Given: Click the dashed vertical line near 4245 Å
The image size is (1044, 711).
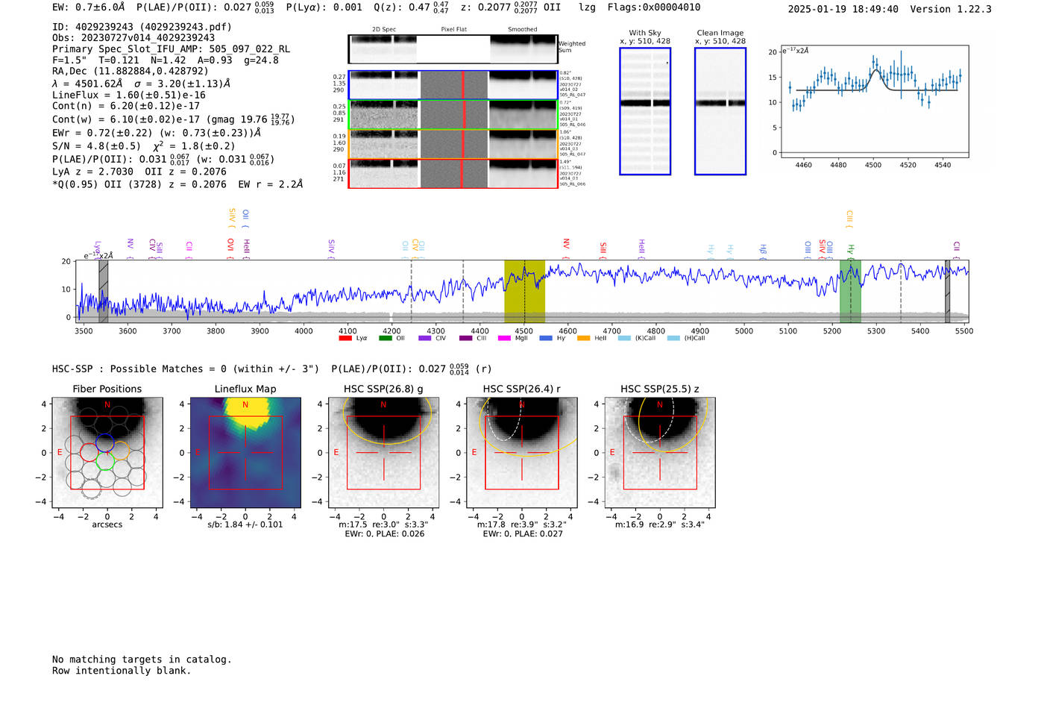Looking at the screenshot, I should tap(412, 292).
